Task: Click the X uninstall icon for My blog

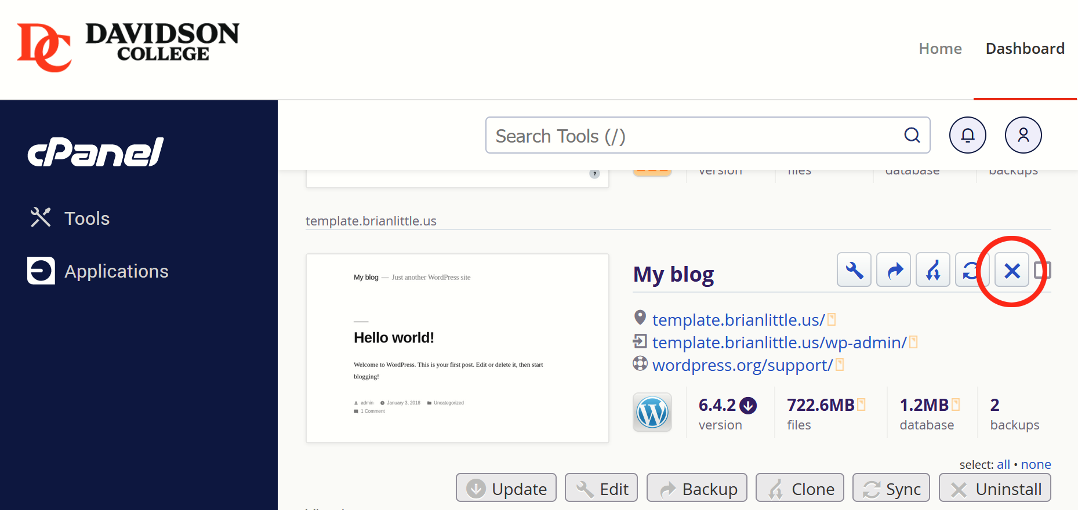Action: click(1011, 270)
